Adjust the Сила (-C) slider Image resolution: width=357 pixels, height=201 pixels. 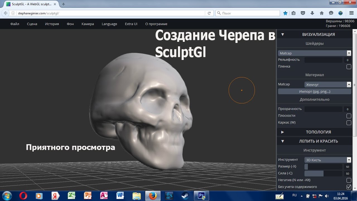click(323, 173)
